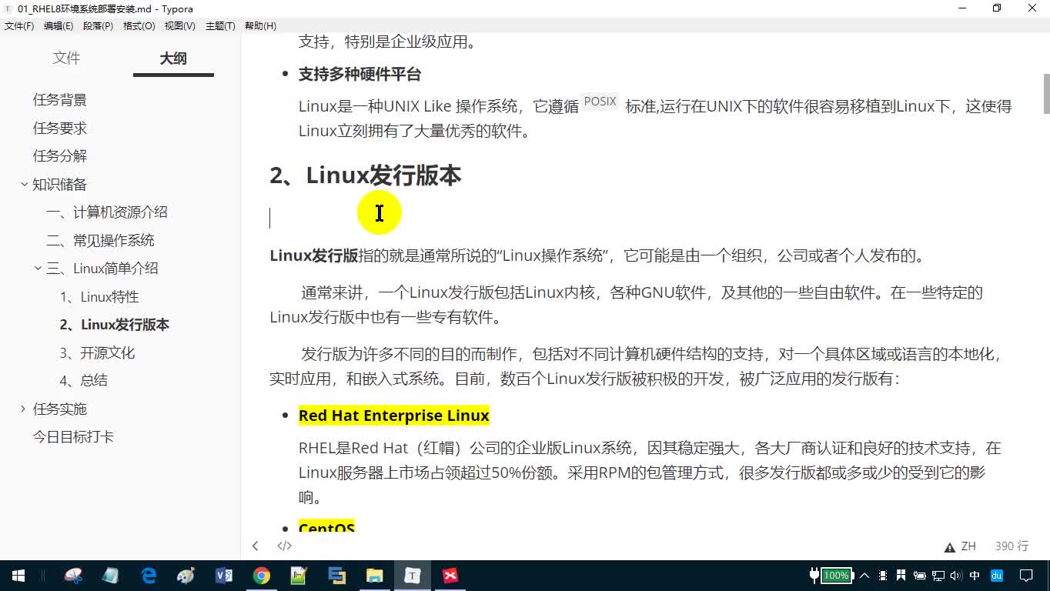Click the 390 行 line count

pos(1012,546)
